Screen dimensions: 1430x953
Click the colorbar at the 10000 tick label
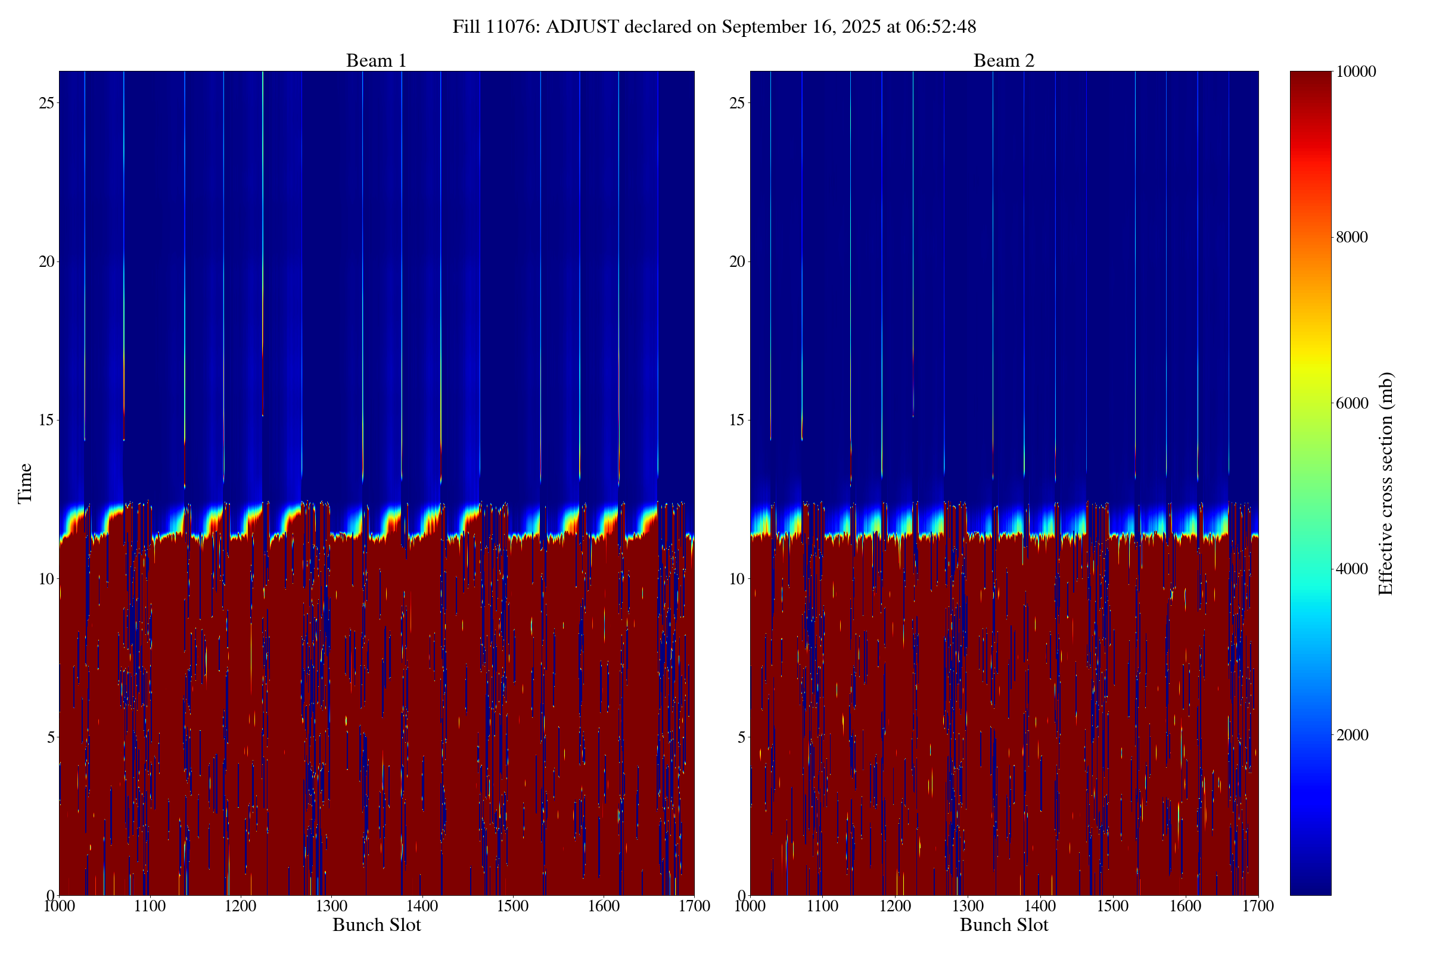click(x=1355, y=71)
